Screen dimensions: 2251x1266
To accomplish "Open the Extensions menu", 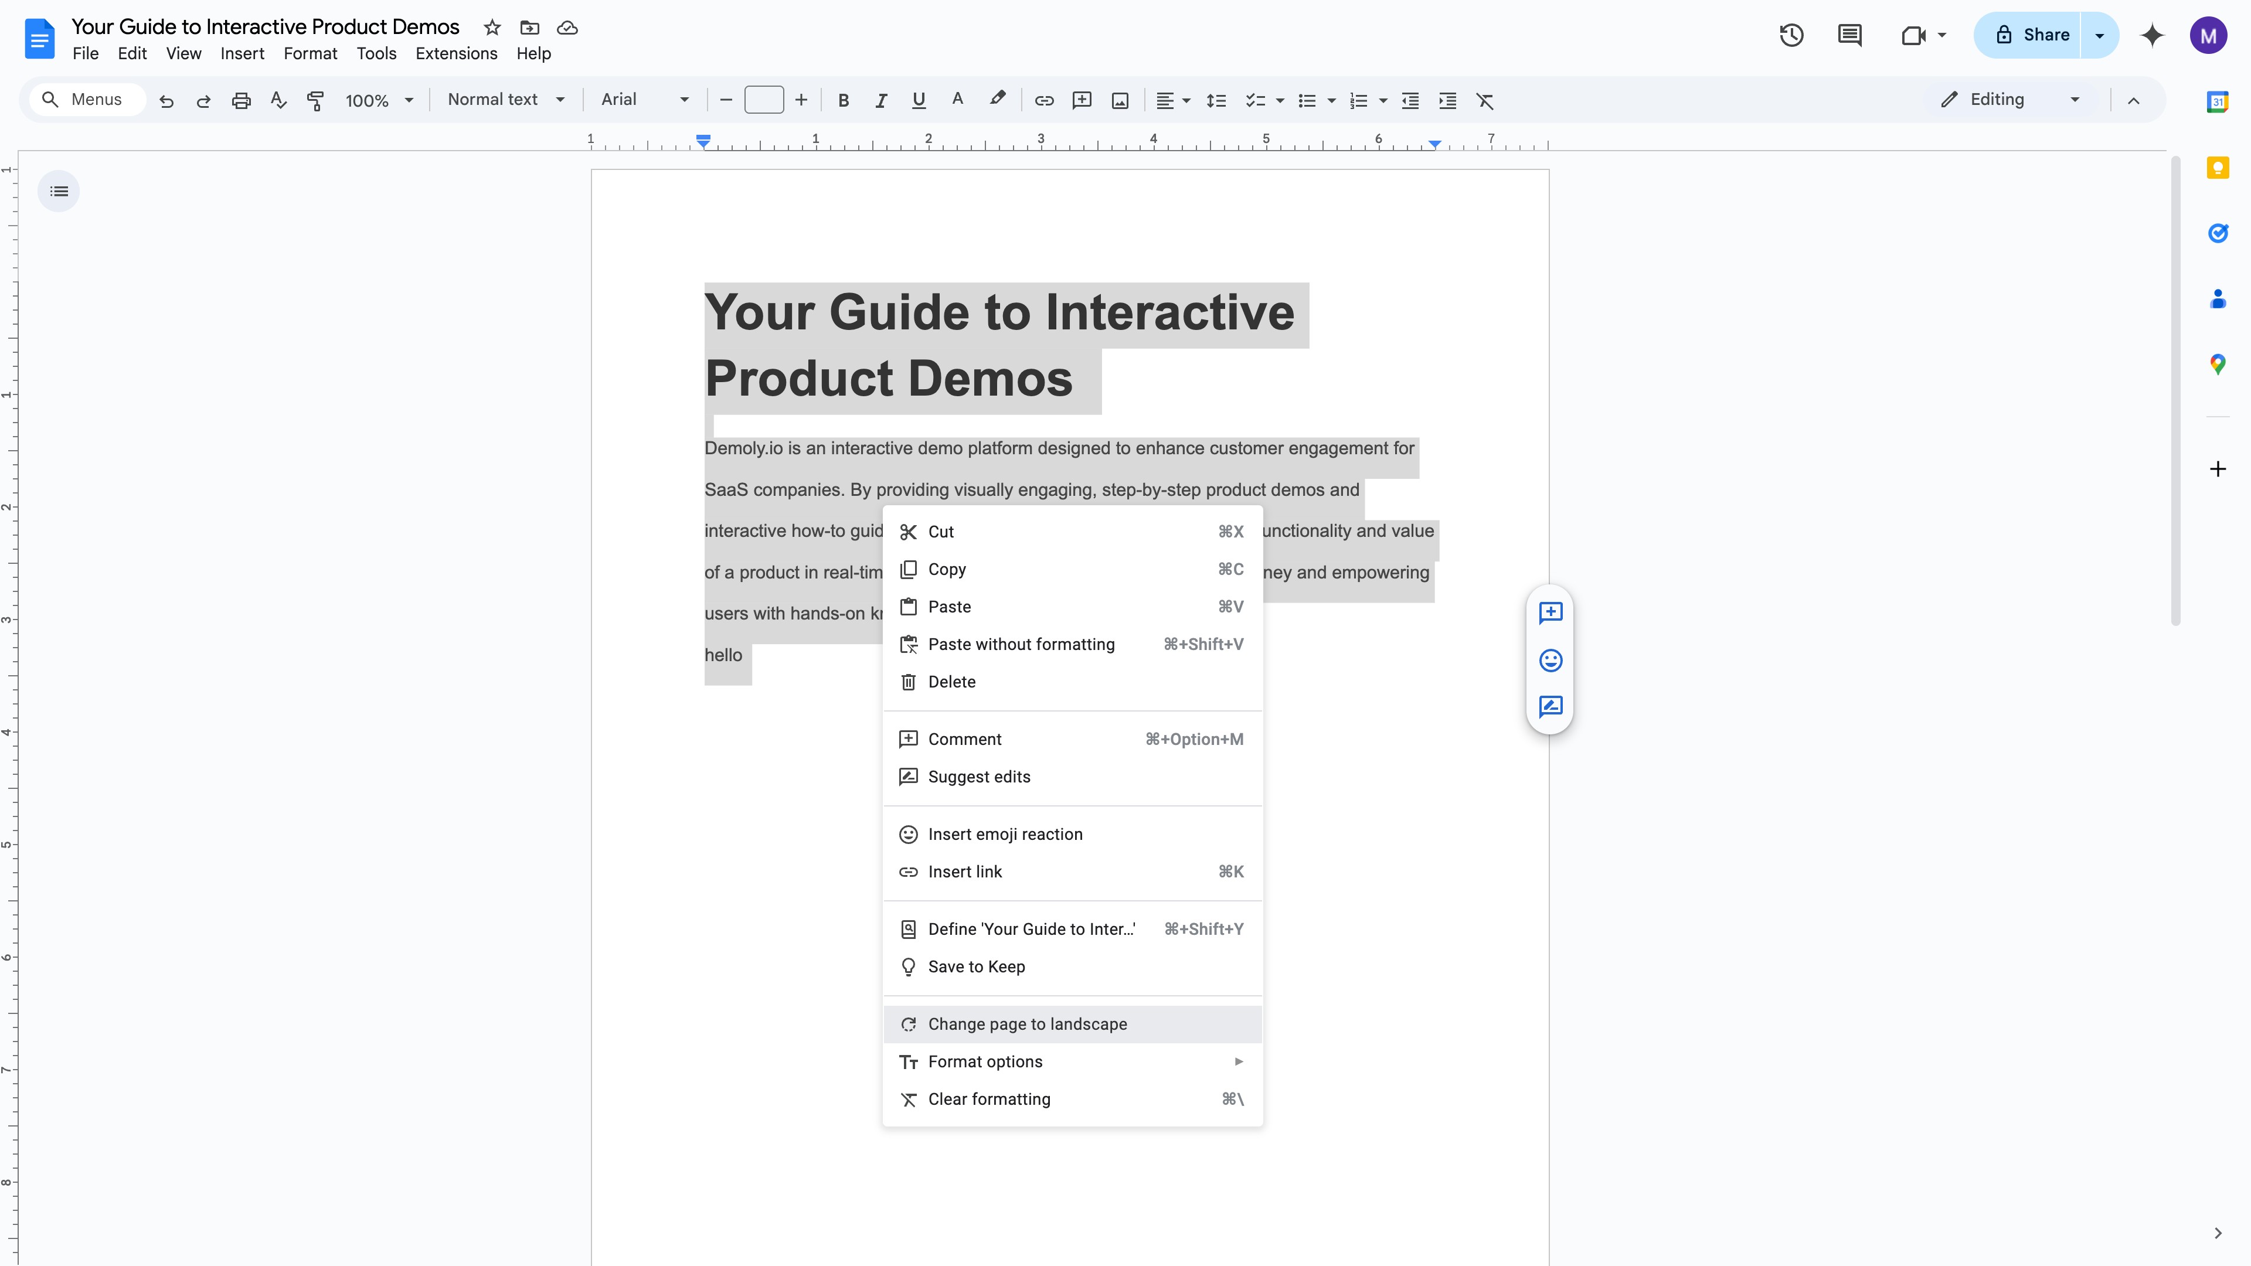I will [x=456, y=53].
